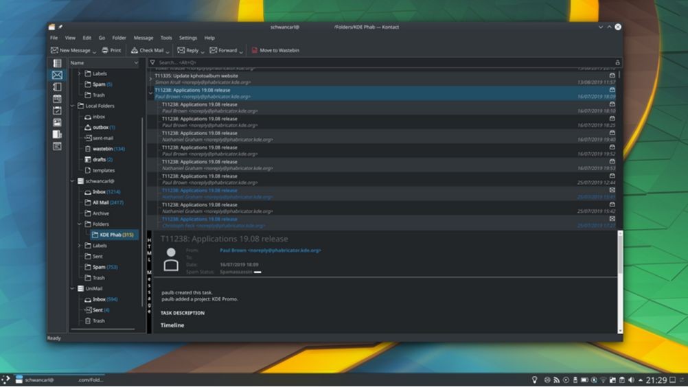Open the View menu
688x387 pixels.
[x=70, y=38]
